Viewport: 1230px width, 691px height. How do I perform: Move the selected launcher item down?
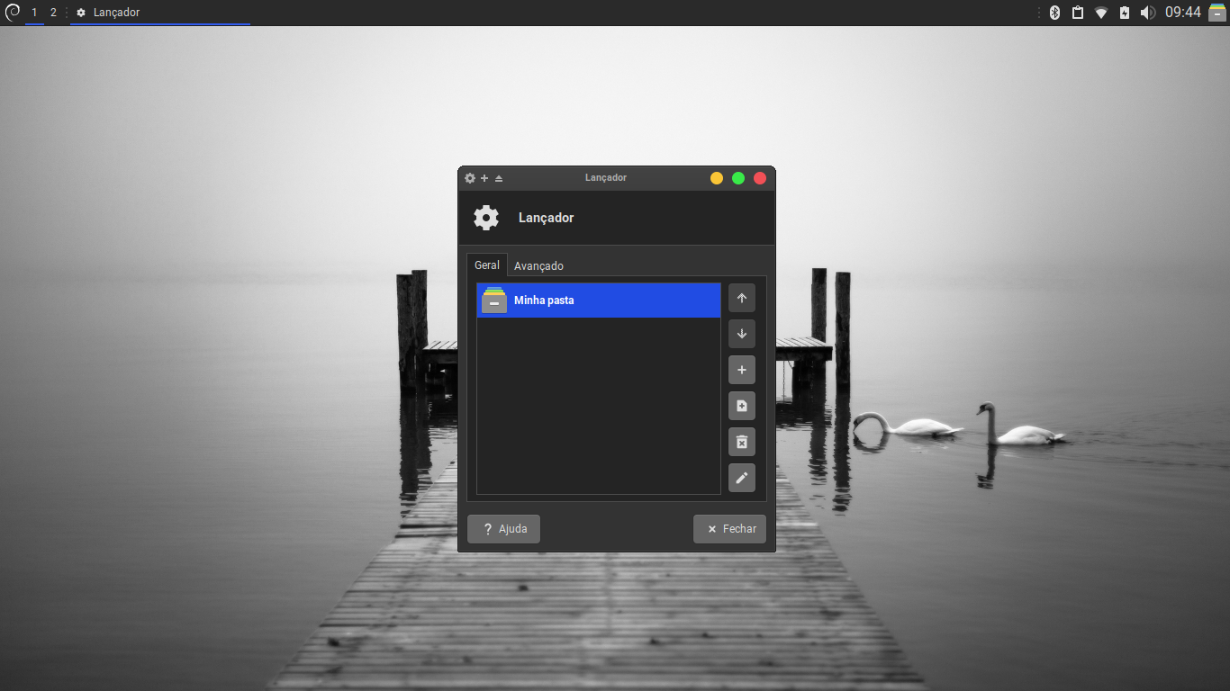[x=742, y=334]
